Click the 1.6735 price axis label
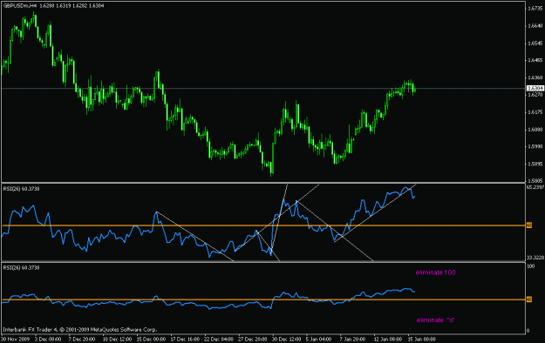 pyautogui.click(x=535, y=9)
